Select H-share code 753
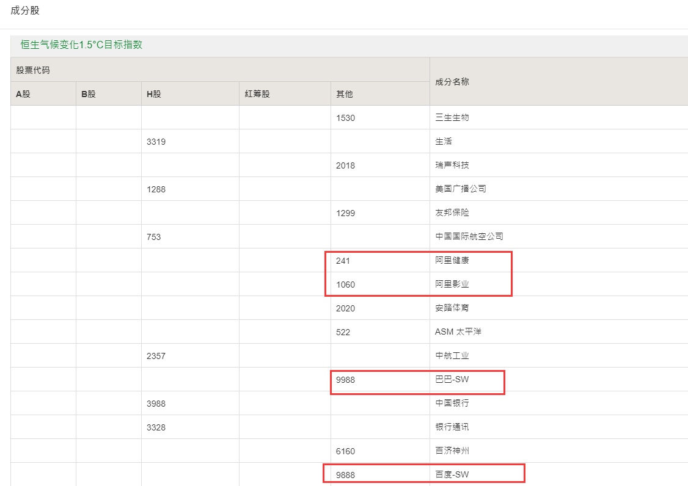This screenshot has height=486, width=688. [x=153, y=237]
